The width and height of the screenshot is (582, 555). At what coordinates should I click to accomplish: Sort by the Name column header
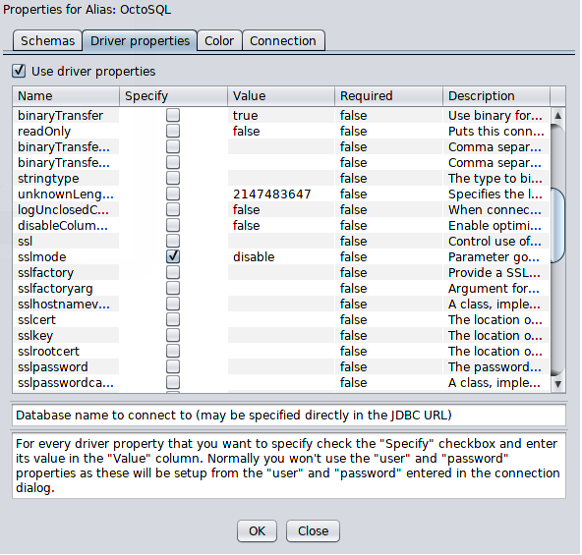[66, 96]
